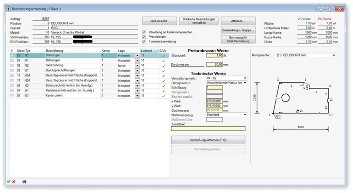This screenshot has height=193, width=353.
Task: Check the box for Senkbohrung row
Action: (12, 66)
